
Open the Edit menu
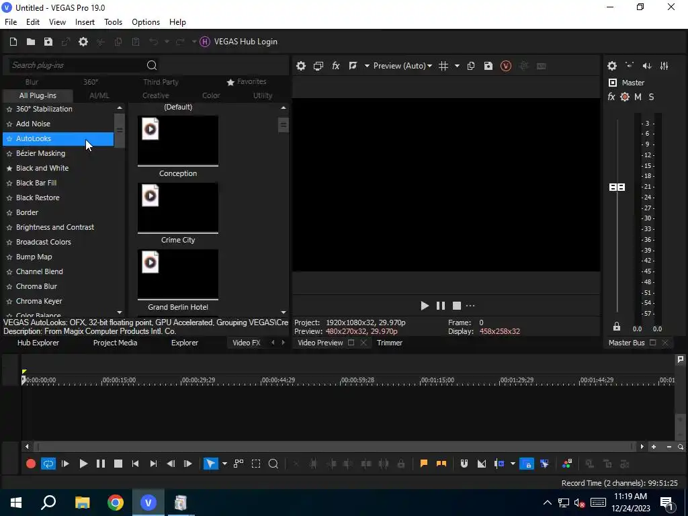tap(33, 22)
